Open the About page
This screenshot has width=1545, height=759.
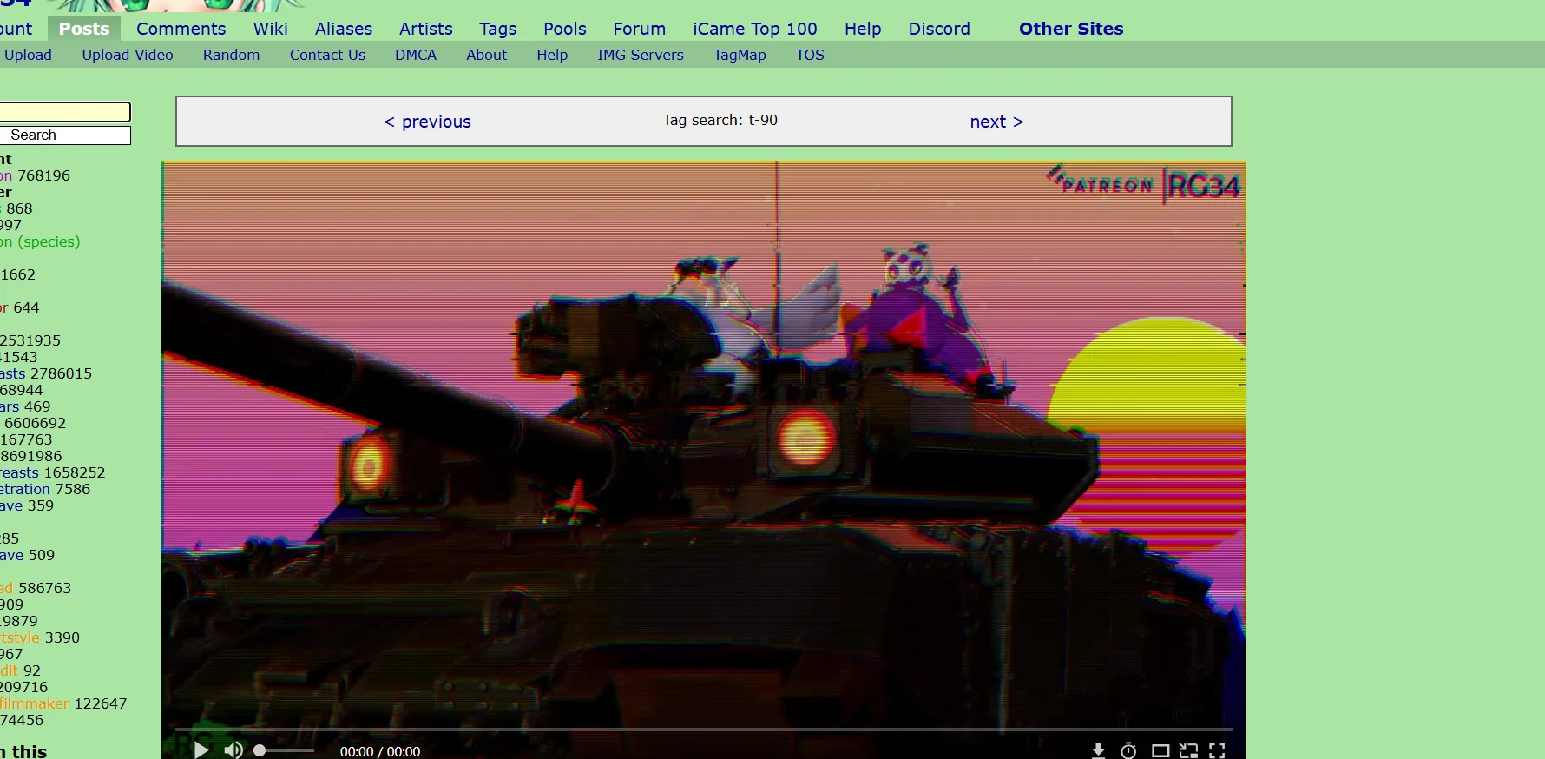pos(486,55)
